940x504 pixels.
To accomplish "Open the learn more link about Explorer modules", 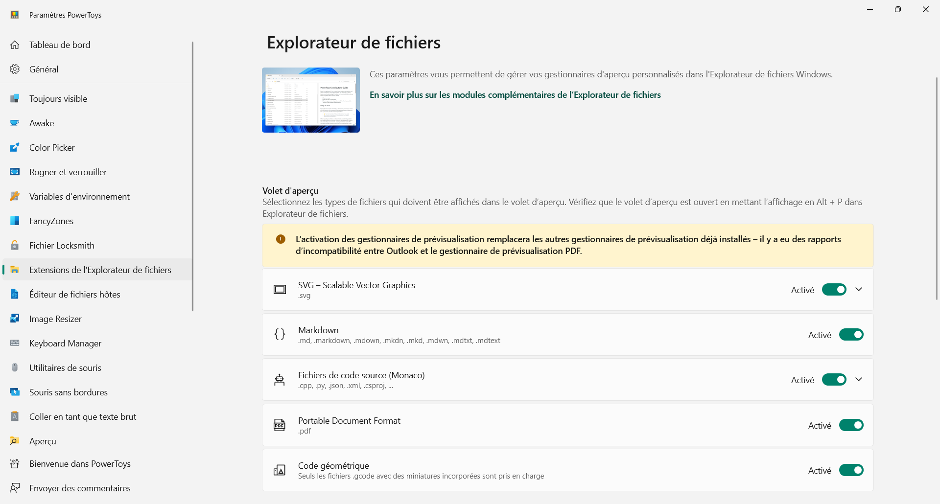I will 515,95.
